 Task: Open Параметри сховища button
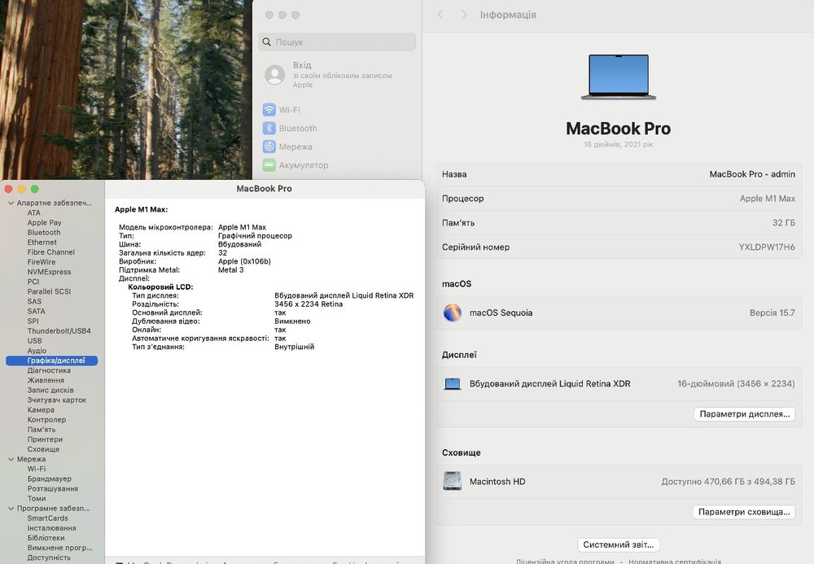pos(744,512)
